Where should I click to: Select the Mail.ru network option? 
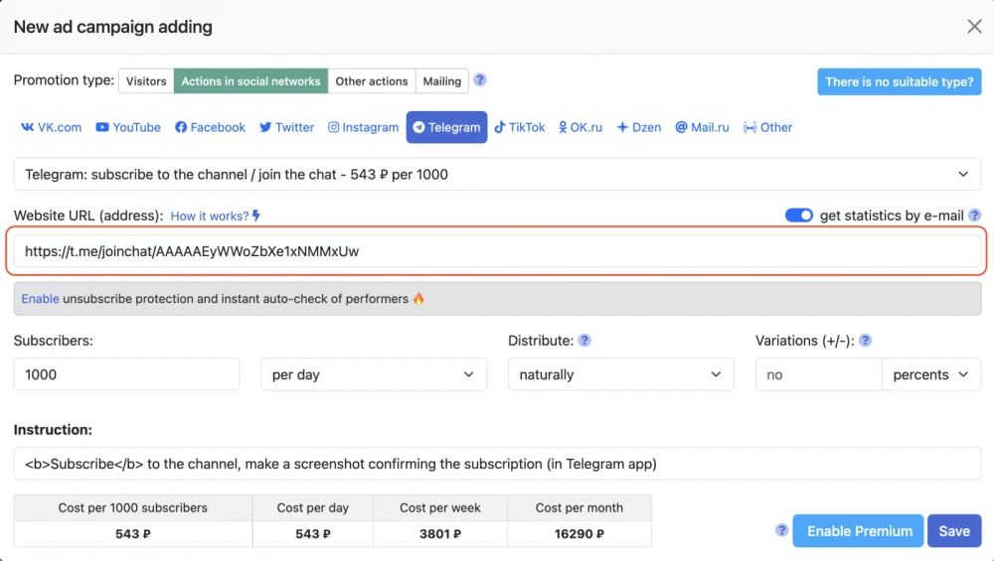[x=703, y=127]
